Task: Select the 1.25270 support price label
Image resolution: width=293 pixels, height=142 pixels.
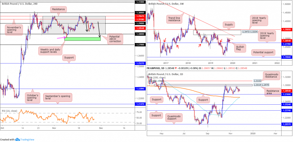Action: (140, 64)
